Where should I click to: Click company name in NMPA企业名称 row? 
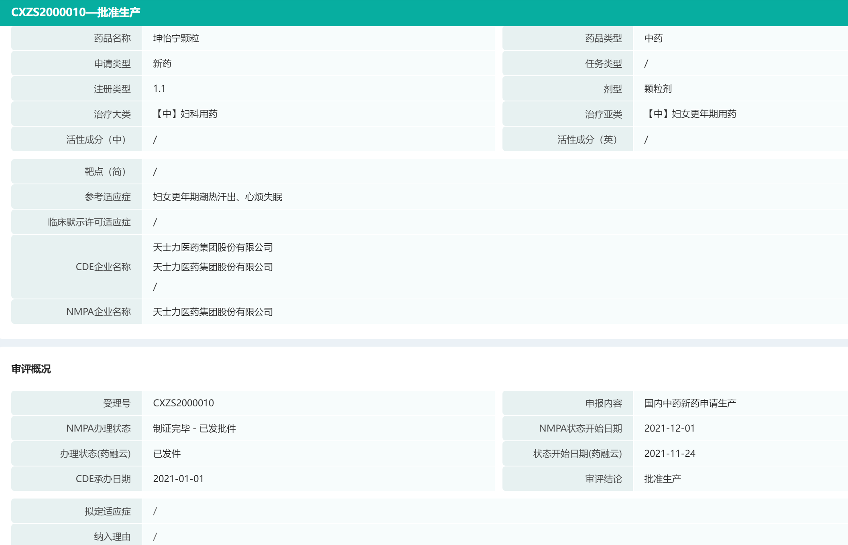click(213, 312)
